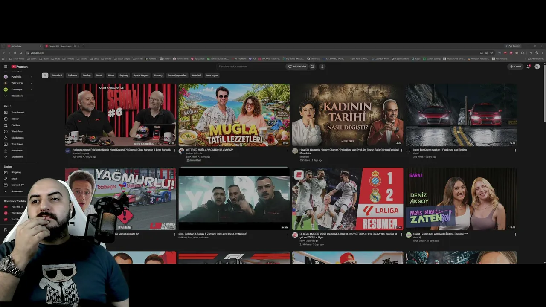Go back with the browser back arrow
Image resolution: width=546 pixels, height=307 pixels.
tap(5, 53)
